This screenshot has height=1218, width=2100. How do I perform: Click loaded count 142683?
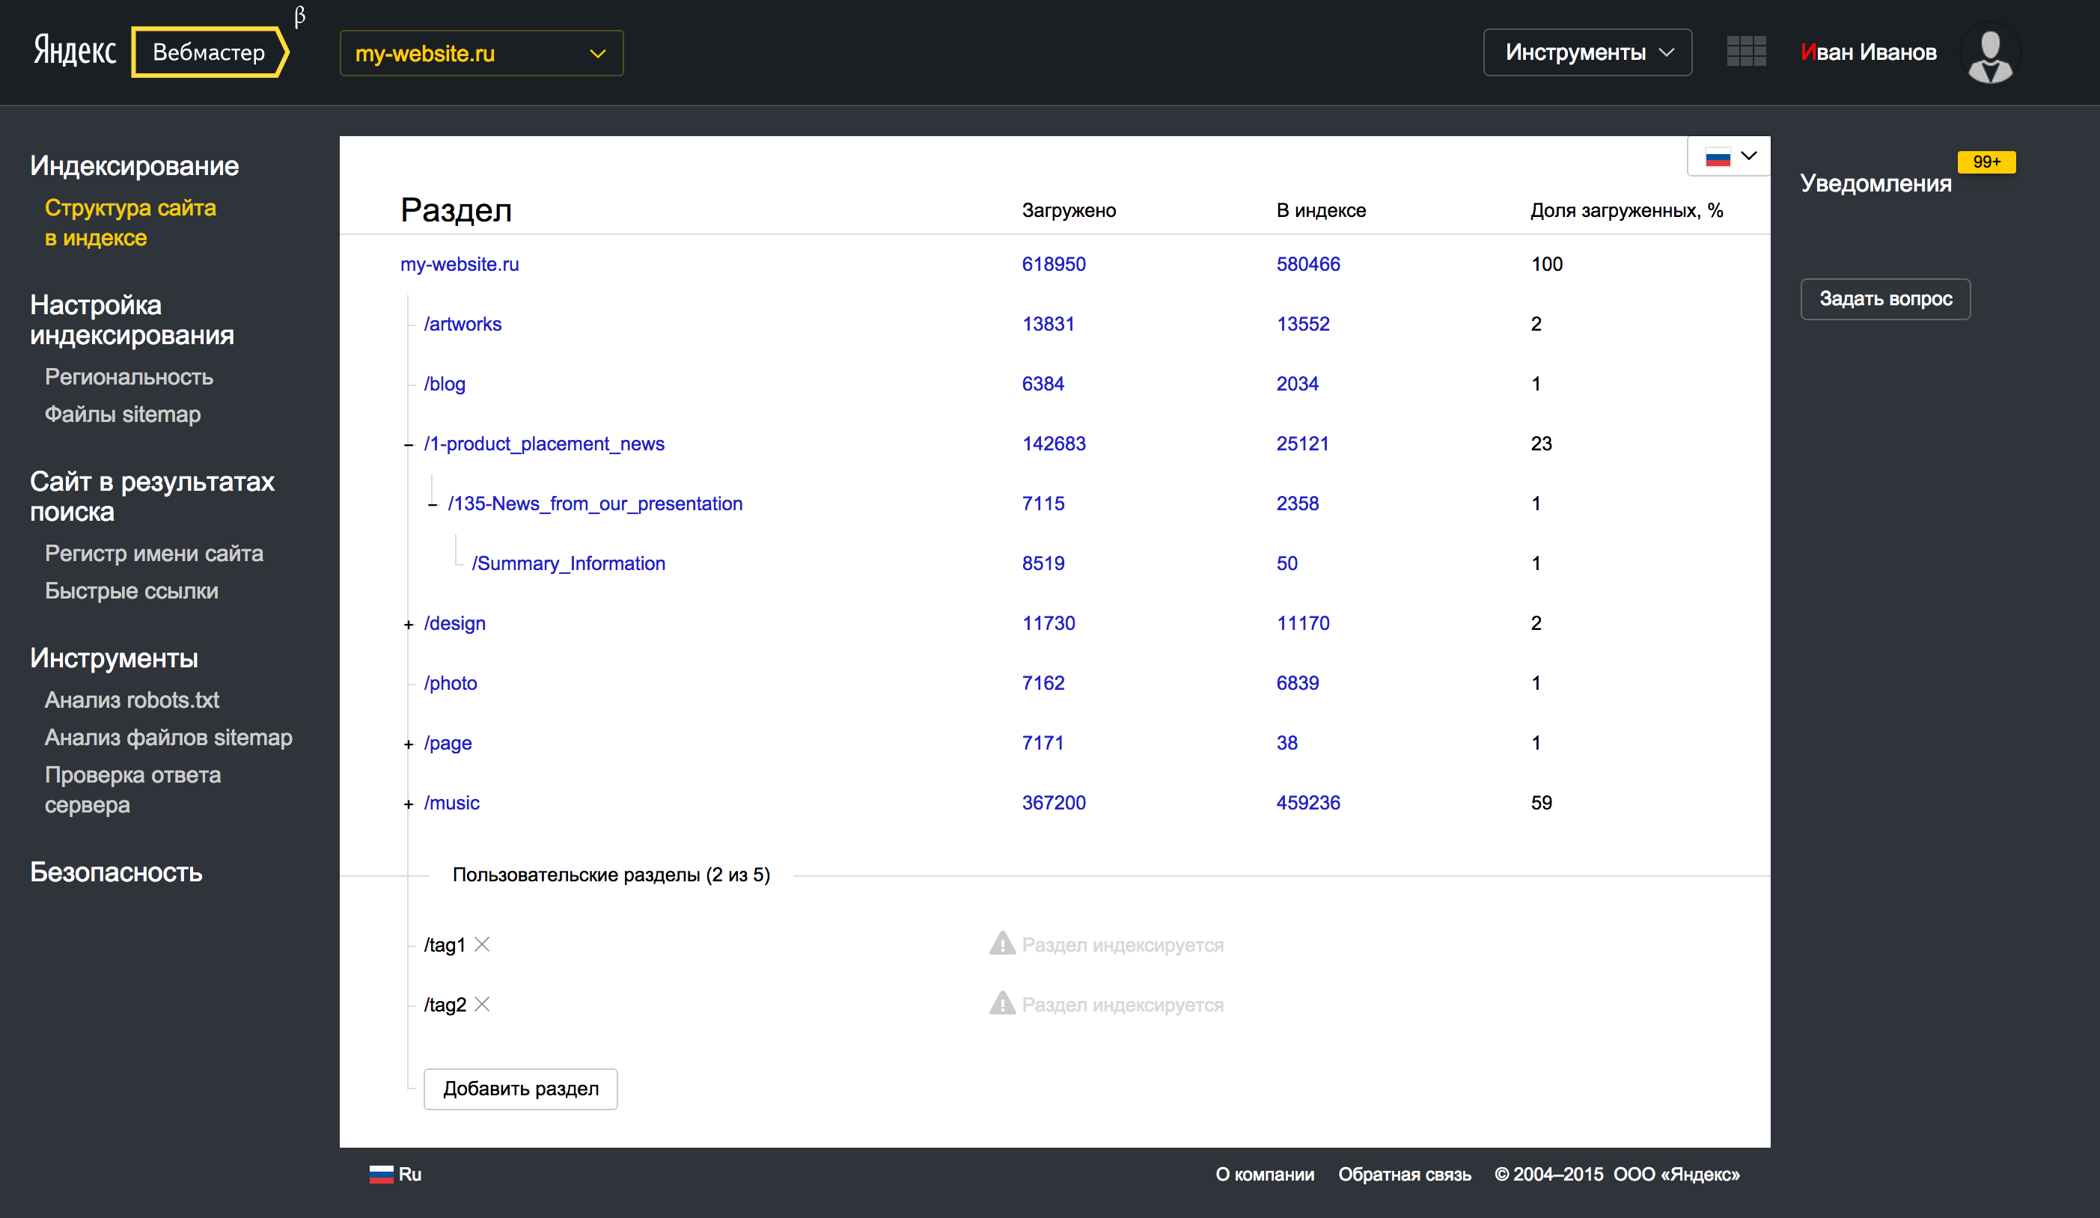[1054, 444]
